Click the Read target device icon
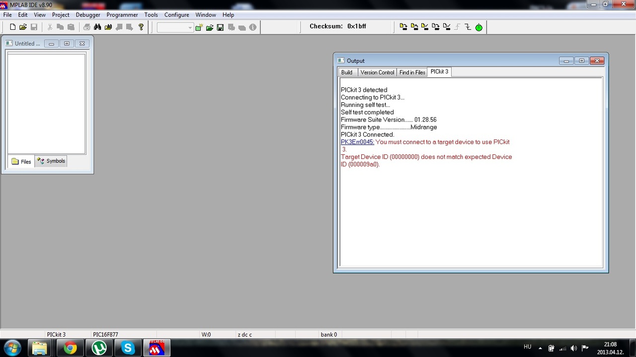Screen dimensions: 636x357 [x=414, y=27]
